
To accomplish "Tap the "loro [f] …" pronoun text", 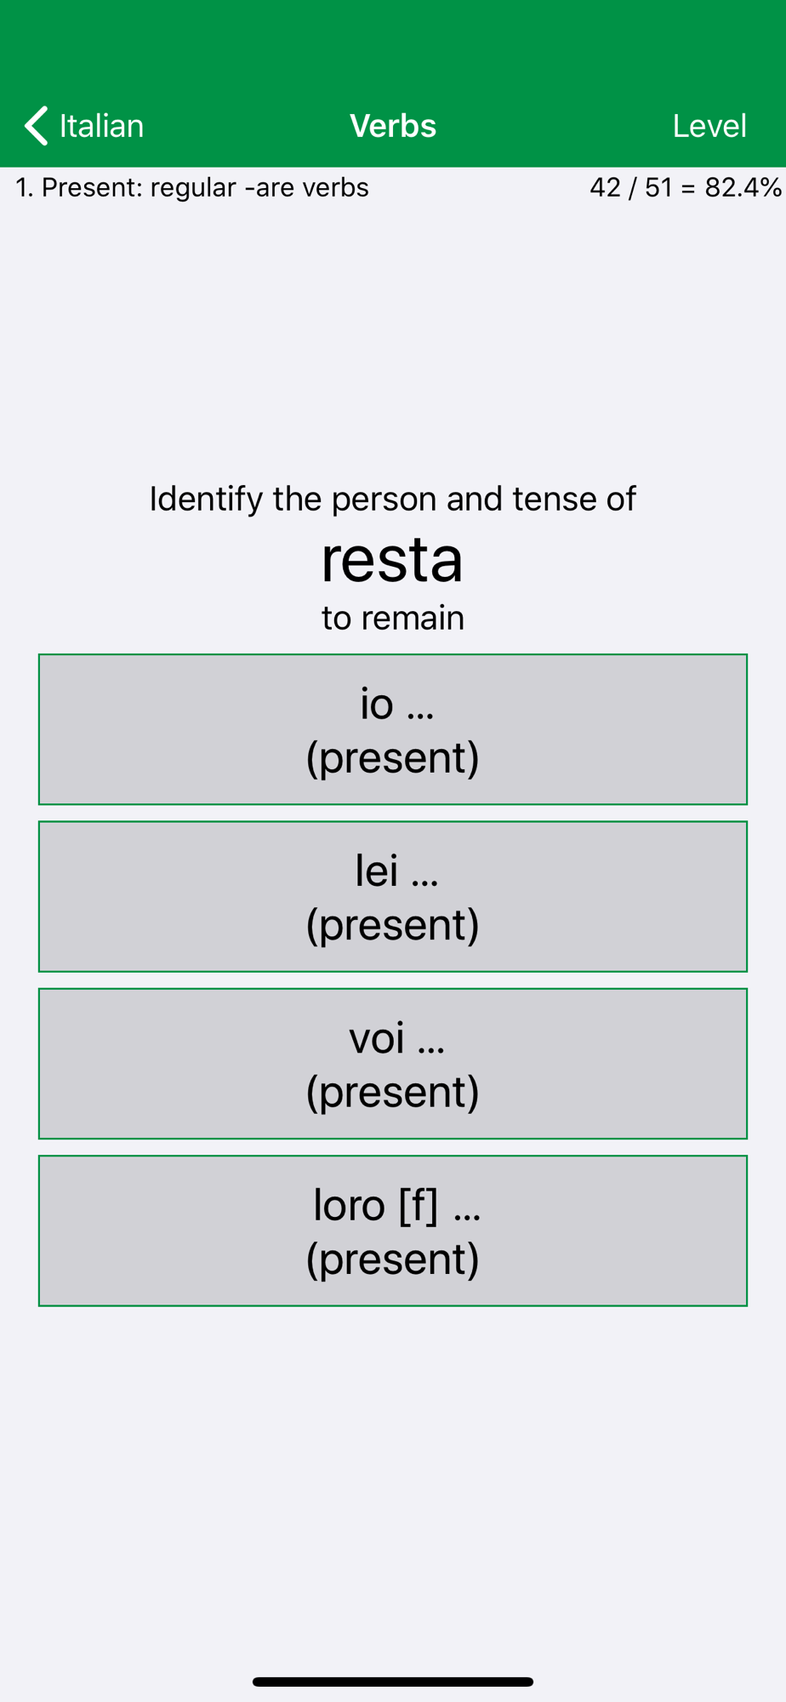I will coord(397,1205).
